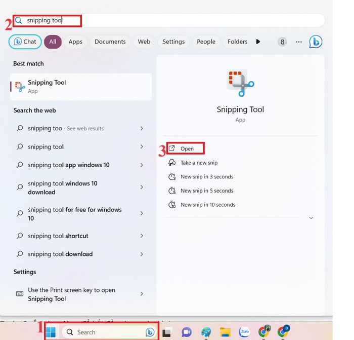Open the Paint app in taskbar
Screen dimensions: 354x340
coord(206,332)
